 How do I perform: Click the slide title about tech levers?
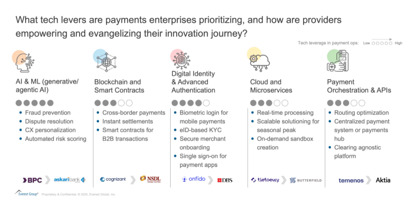[178, 26]
